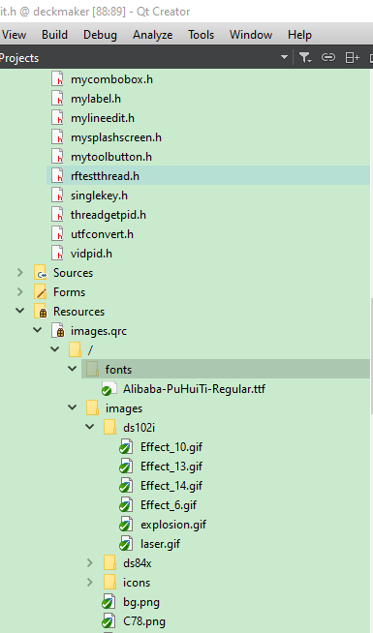
Task: Open the Projects view selector dropdown arrow
Action: [x=284, y=57]
